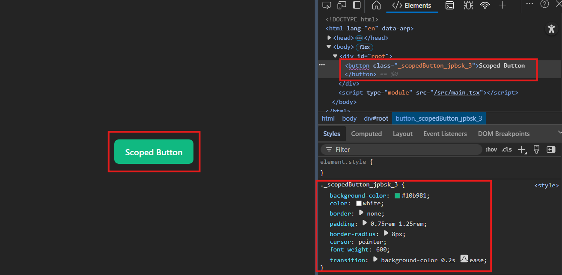The height and width of the screenshot is (275, 562).
Task: Open the Sources debugger bug icon
Action: coord(468,5)
